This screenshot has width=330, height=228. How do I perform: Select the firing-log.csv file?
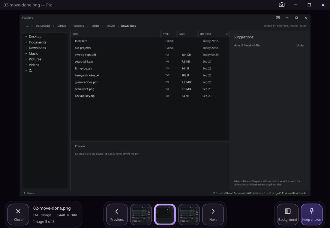tap(150, 68)
